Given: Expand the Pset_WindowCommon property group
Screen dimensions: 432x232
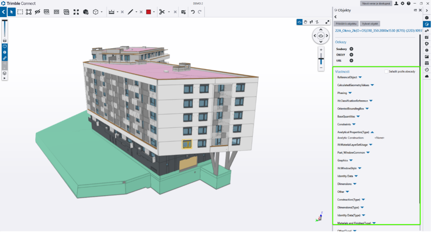Looking at the screenshot, I should pyautogui.click(x=368, y=153).
